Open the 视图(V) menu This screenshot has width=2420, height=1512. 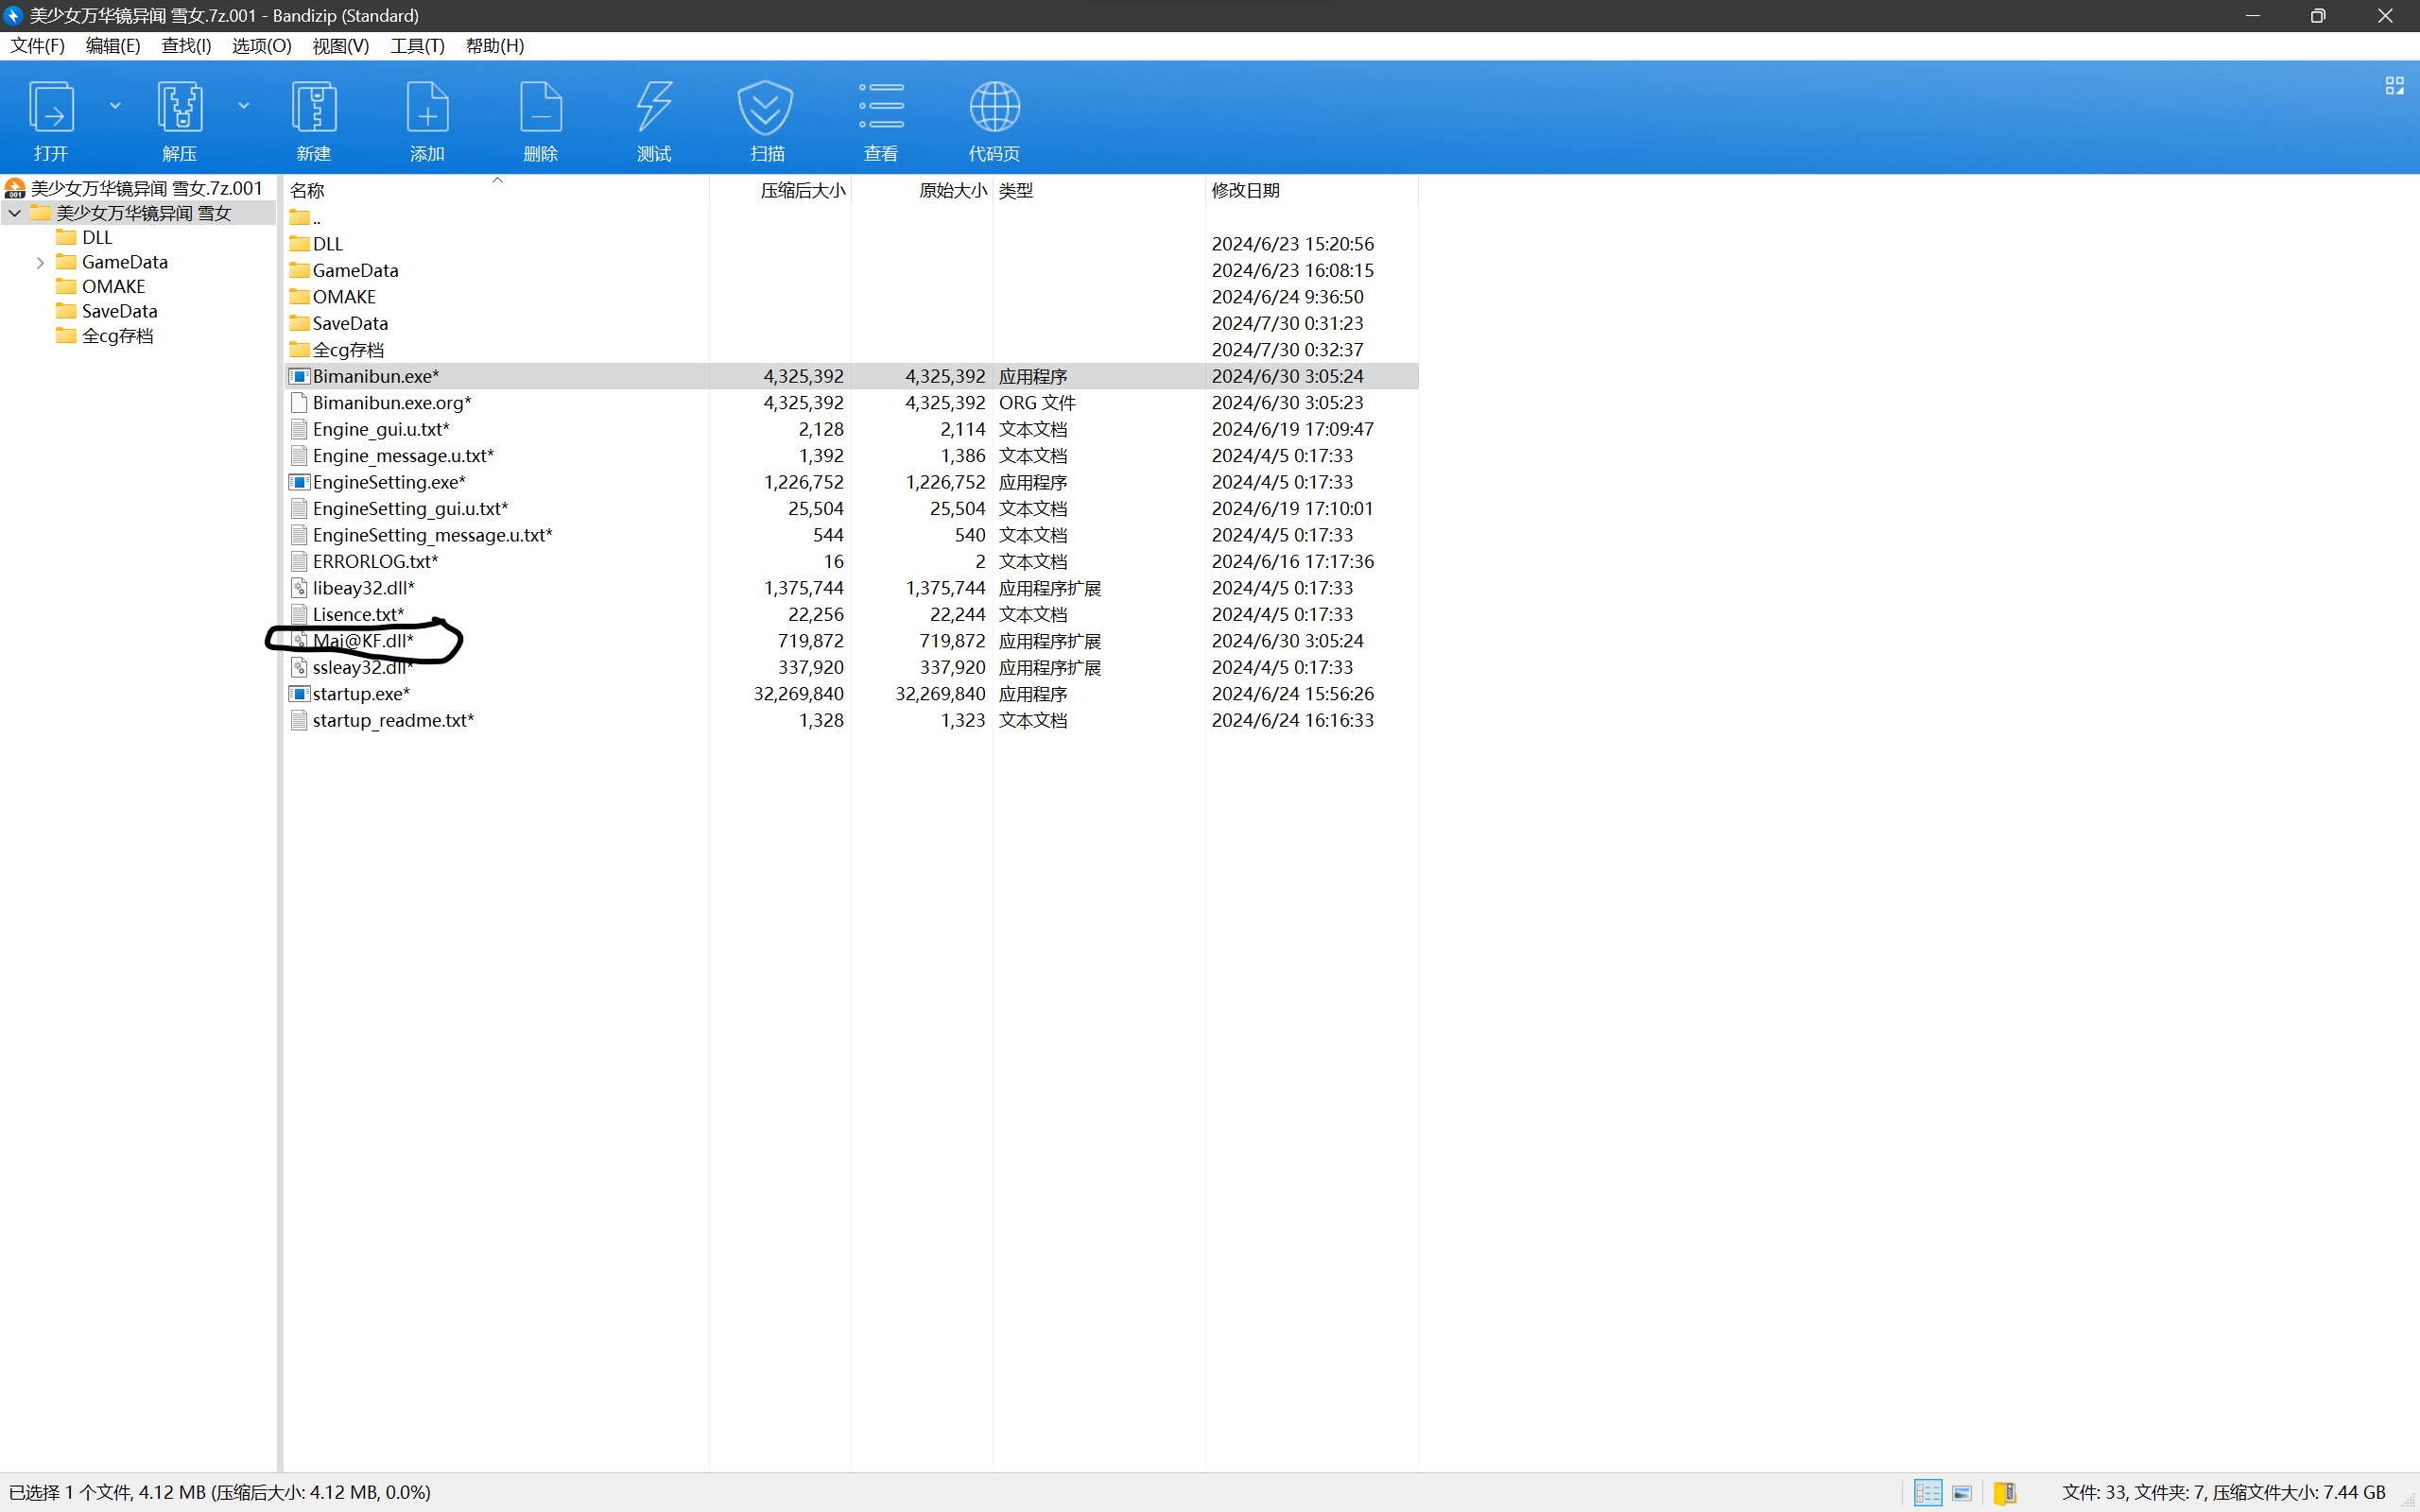coord(340,46)
